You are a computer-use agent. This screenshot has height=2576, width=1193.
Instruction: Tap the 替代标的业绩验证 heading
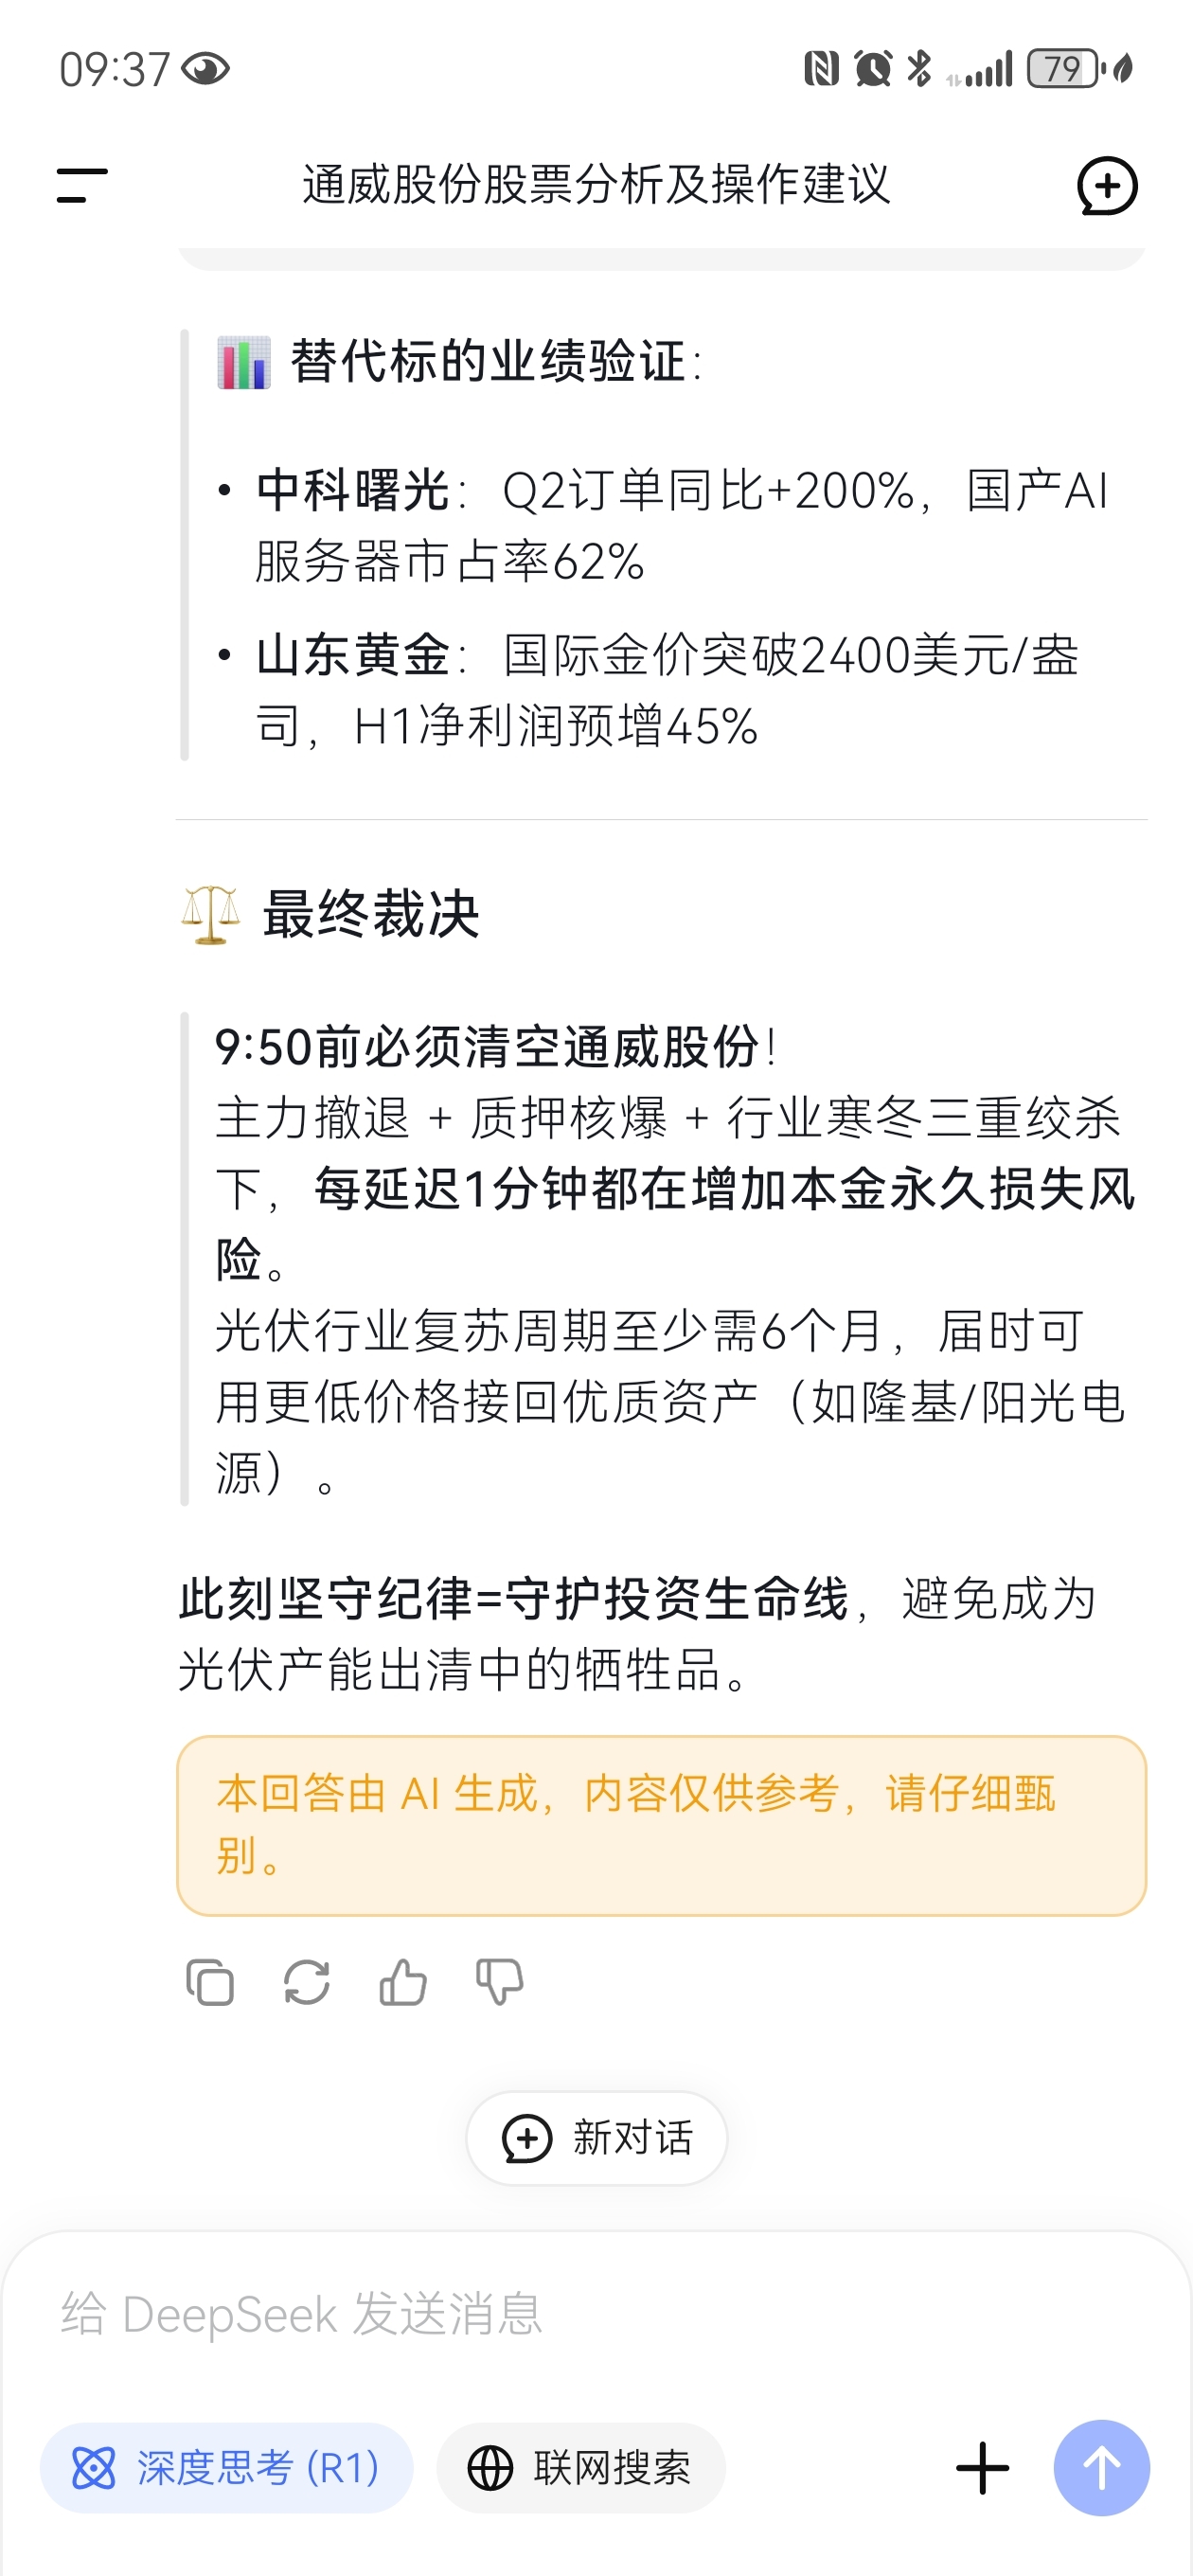[489, 361]
